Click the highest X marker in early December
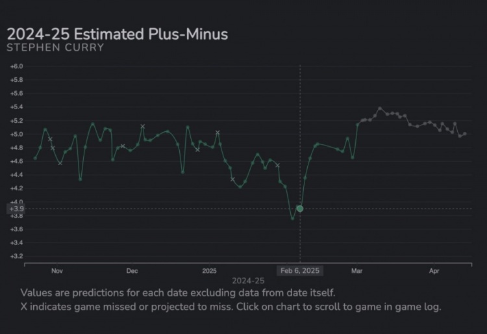This screenshot has width=487, height=334. click(x=143, y=126)
